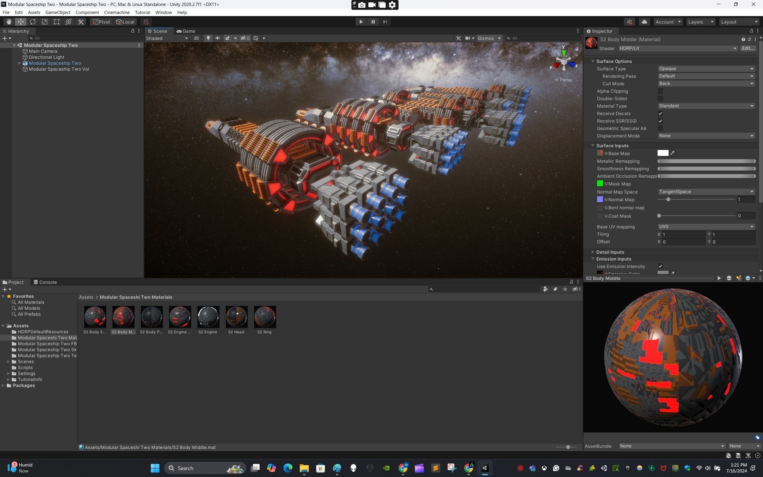Change preview mesh shape icon
The height and width of the screenshot is (477, 763).
point(729,278)
